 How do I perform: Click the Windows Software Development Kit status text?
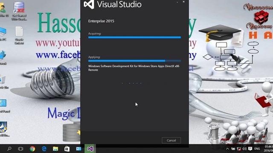coord(134,68)
